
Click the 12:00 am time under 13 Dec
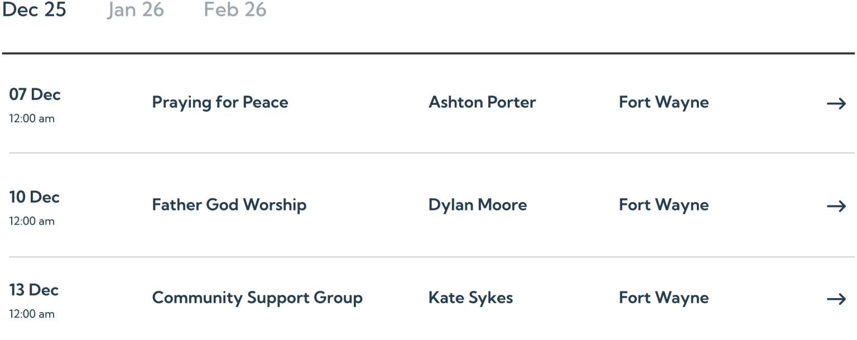[32, 314]
